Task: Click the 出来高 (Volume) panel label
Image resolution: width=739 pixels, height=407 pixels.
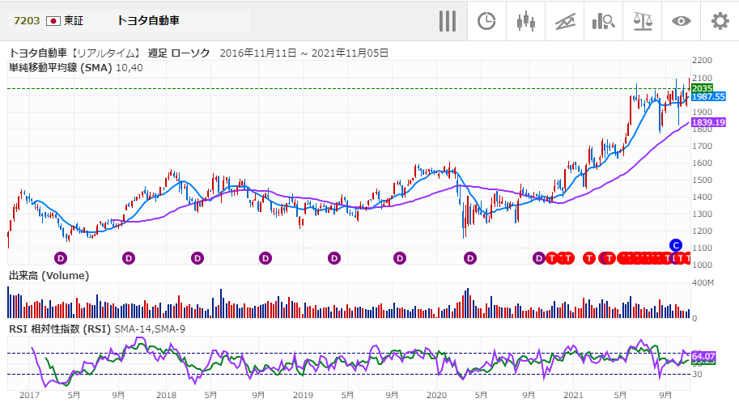Action: 49,276
